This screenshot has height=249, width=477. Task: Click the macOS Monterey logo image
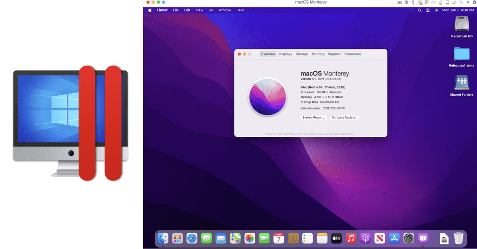tap(268, 97)
